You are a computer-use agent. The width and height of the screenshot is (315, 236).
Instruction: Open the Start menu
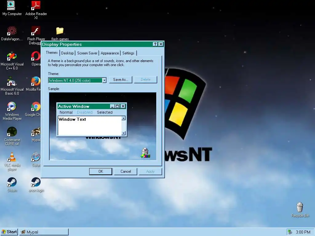[x=9, y=232]
